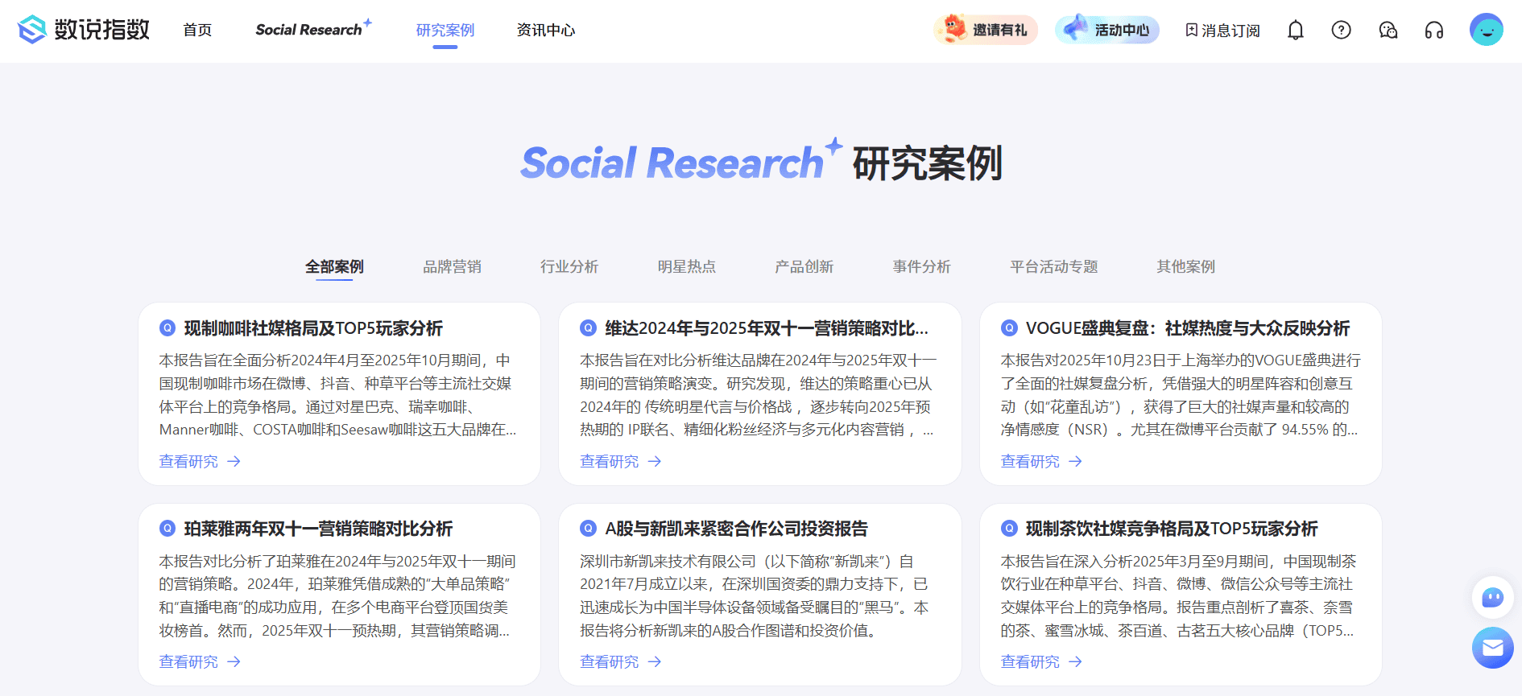This screenshot has height=696, width=1522.
Task: Switch to the 平台活动专题 tab
Action: 1054,266
